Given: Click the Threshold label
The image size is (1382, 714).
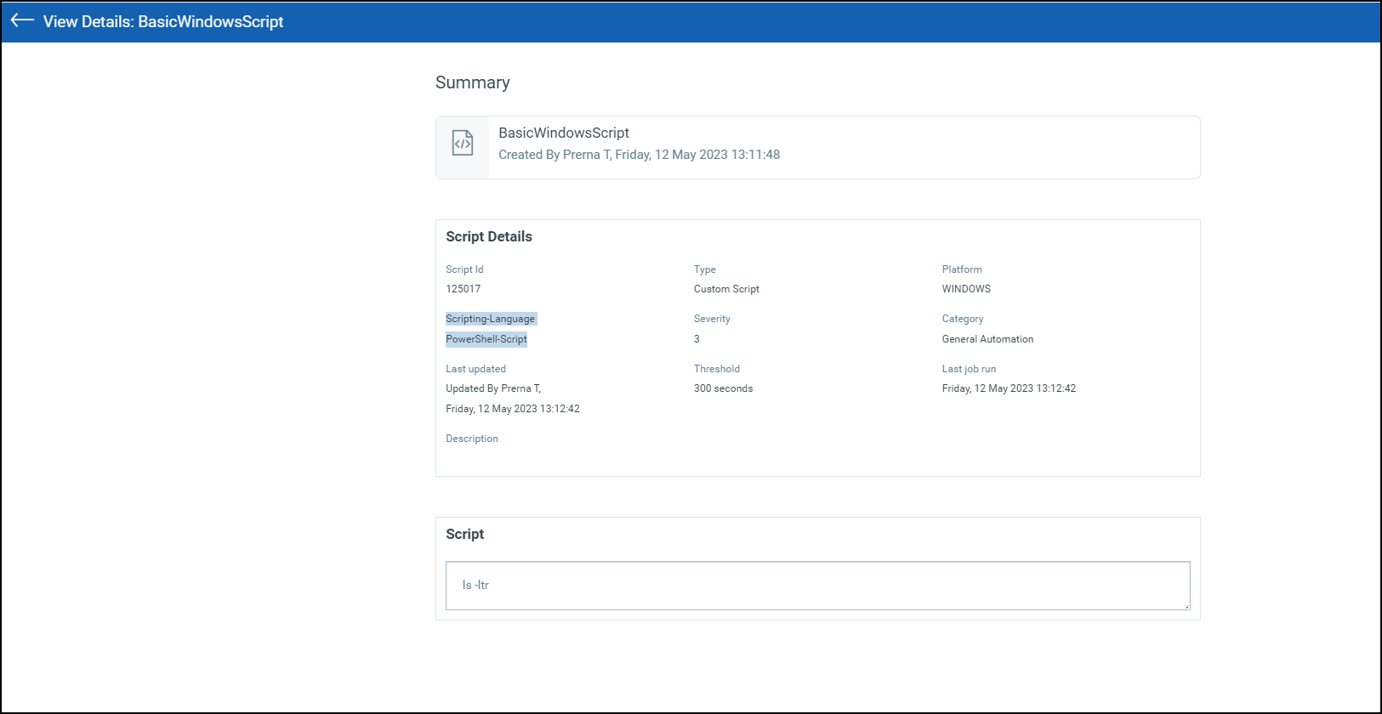Looking at the screenshot, I should tap(717, 369).
